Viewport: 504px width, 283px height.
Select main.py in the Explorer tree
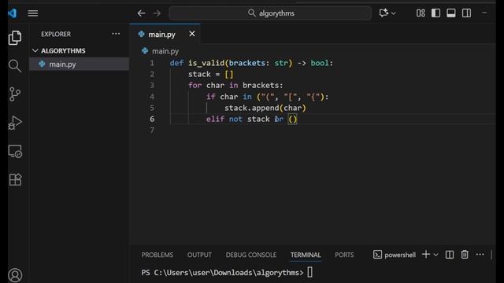[79, 64]
